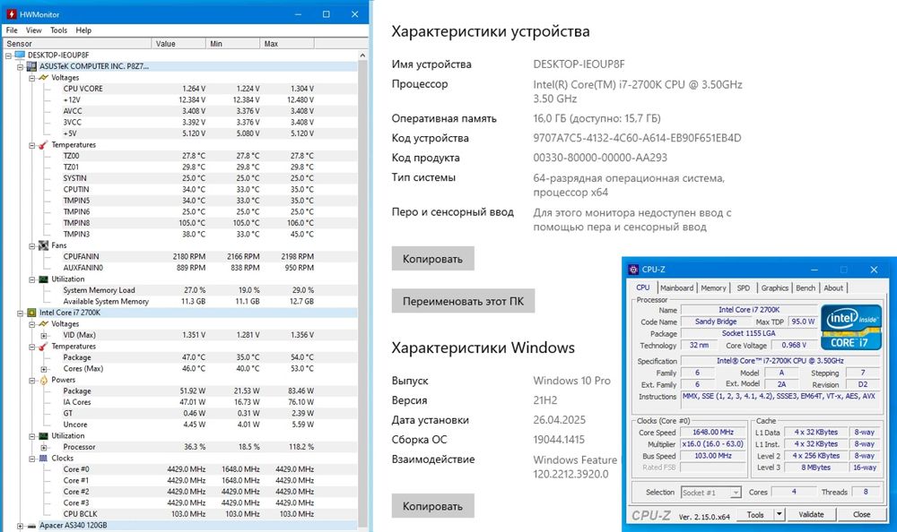Click Копировать button under device specifications
Viewport: 897px width, 532px height.
432,259
